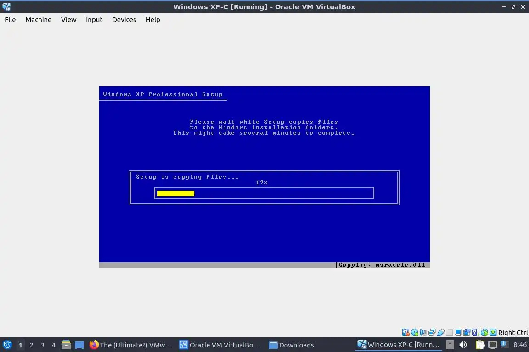Screen dimensions: 529x352
Task: Open the file manager launcher icon
Action: pyautogui.click(x=66, y=345)
